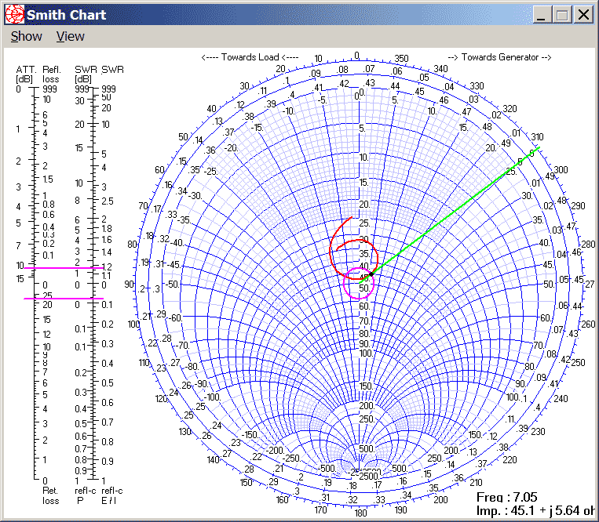This screenshot has width=599, height=522.
Task: Click the '310' angle label near green line
Action: 537,137
